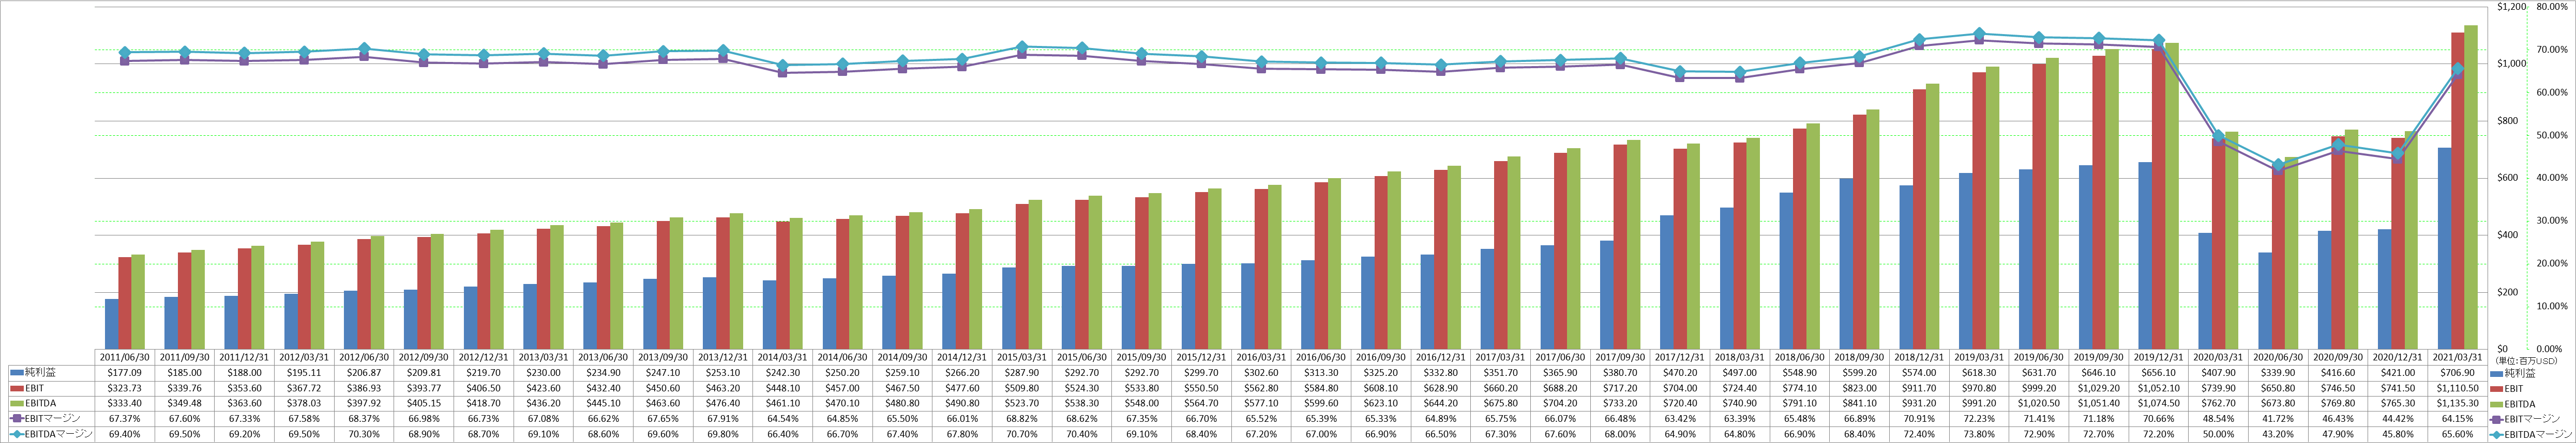
Task: Click the net income cell $656.10
Action: tap(2158, 372)
